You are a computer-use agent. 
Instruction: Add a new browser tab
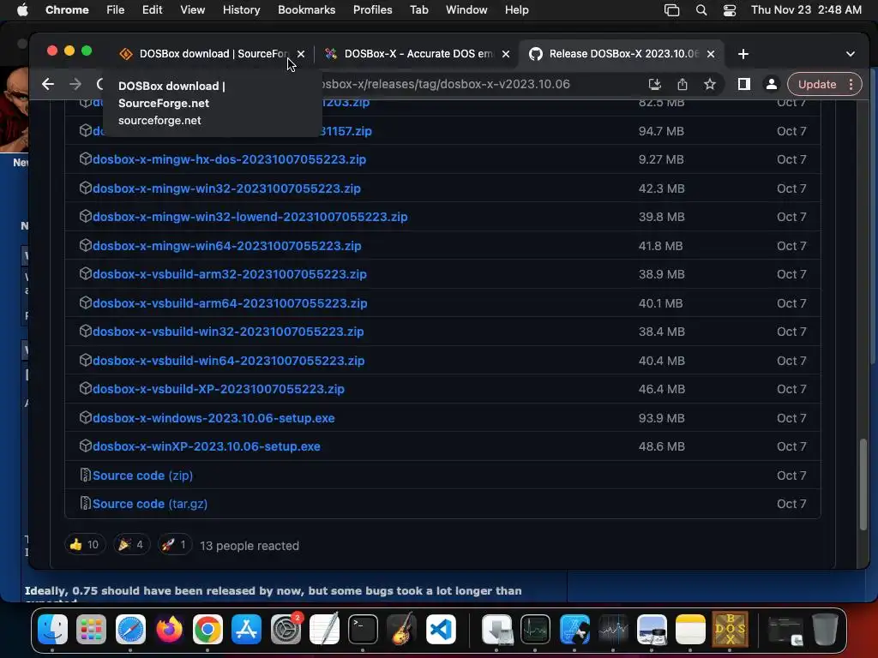point(743,54)
